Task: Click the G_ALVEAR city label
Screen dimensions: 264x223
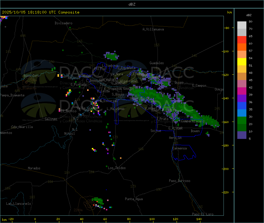Action: [175, 128]
